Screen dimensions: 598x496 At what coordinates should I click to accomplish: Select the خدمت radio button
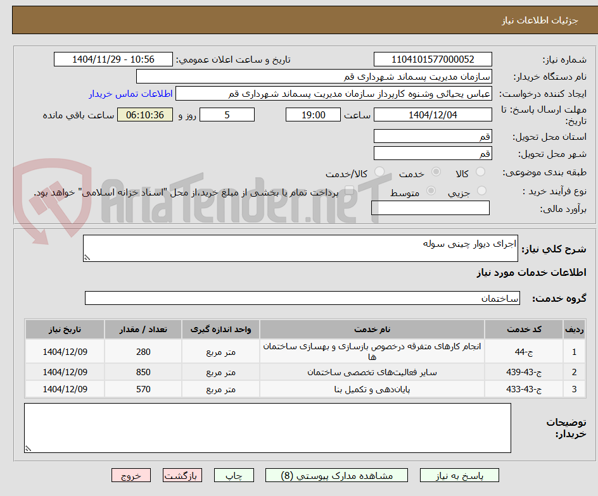(436, 172)
